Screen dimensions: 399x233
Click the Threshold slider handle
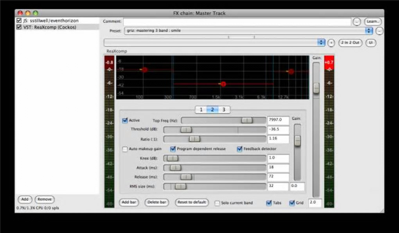tap(186, 130)
